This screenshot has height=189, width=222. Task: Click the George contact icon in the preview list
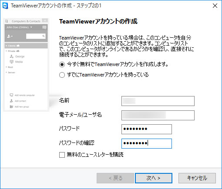(12, 56)
